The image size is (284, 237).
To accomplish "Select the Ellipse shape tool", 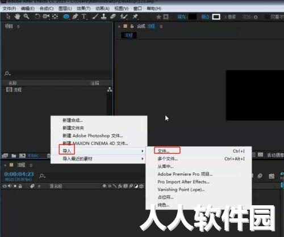I will 66,16.
